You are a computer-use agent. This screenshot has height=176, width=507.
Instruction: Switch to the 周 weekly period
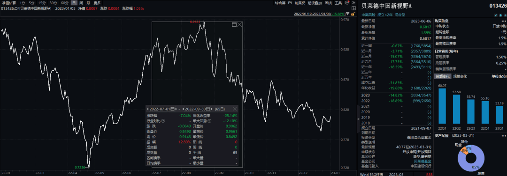81,3
